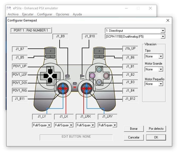Click the Borrar button
Viewport: 179px width, 153px height.
click(x=134, y=129)
